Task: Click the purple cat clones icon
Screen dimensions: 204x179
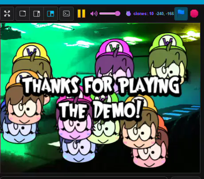Action: point(129,14)
